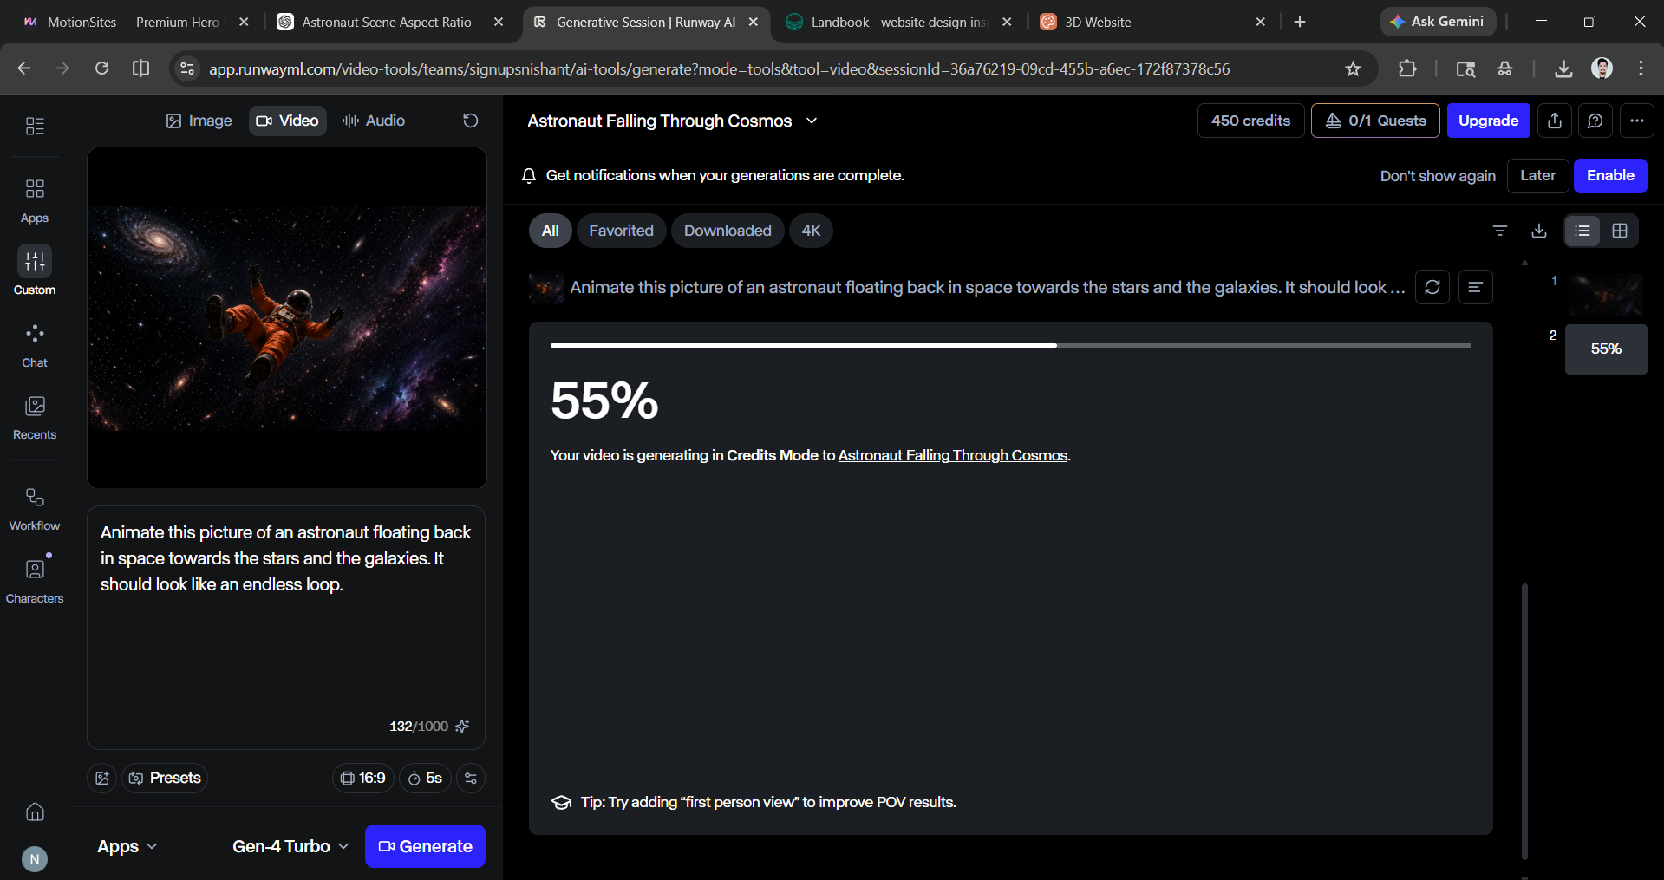This screenshot has height=880, width=1664.
Task: Click the generation progress bar
Action: (x=1010, y=345)
